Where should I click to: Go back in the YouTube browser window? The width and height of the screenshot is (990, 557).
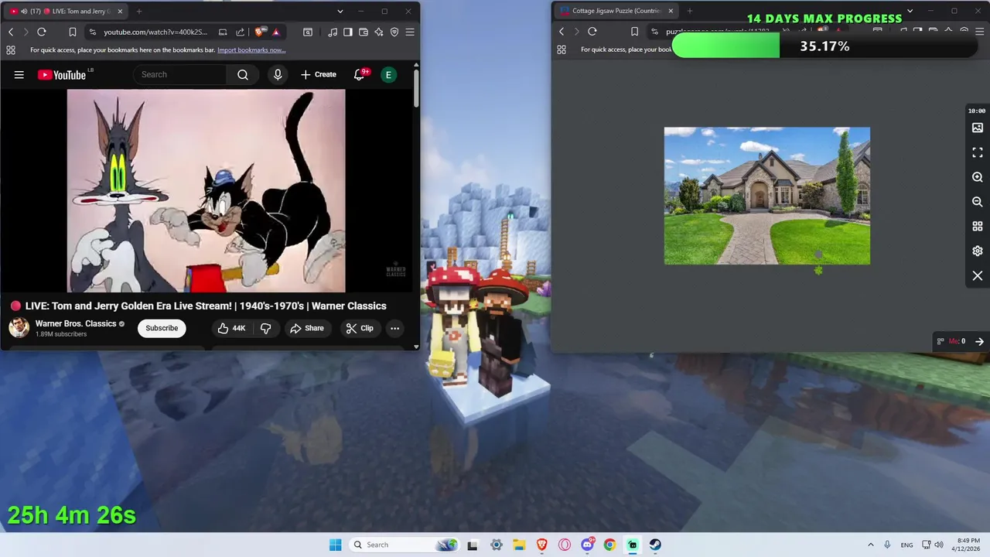pyautogui.click(x=11, y=32)
